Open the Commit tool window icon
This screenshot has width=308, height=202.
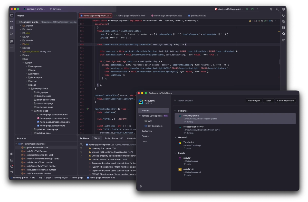(x=12, y=22)
